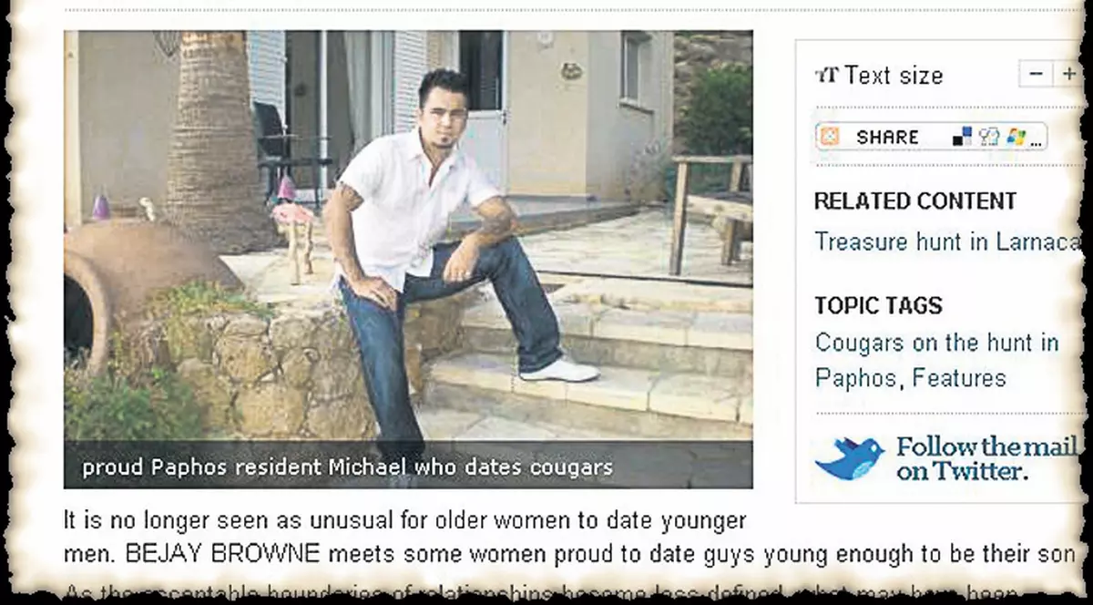Click the orange share icon
Screen dimensions: 1093x605
(829, 137)
